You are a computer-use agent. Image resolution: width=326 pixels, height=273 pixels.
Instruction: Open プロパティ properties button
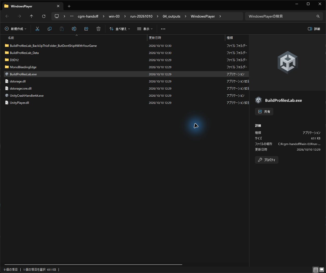coord(267,160)
